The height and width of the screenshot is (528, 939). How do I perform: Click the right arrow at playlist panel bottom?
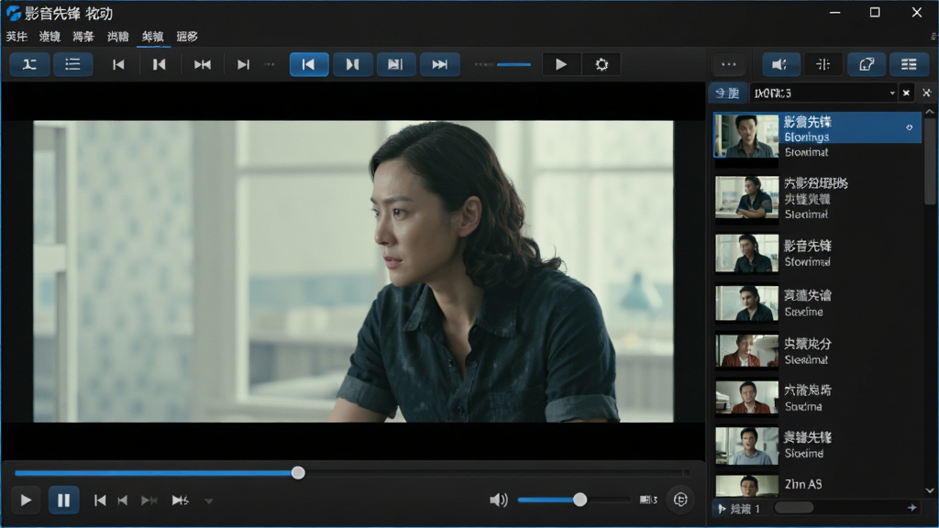(912, 508)
